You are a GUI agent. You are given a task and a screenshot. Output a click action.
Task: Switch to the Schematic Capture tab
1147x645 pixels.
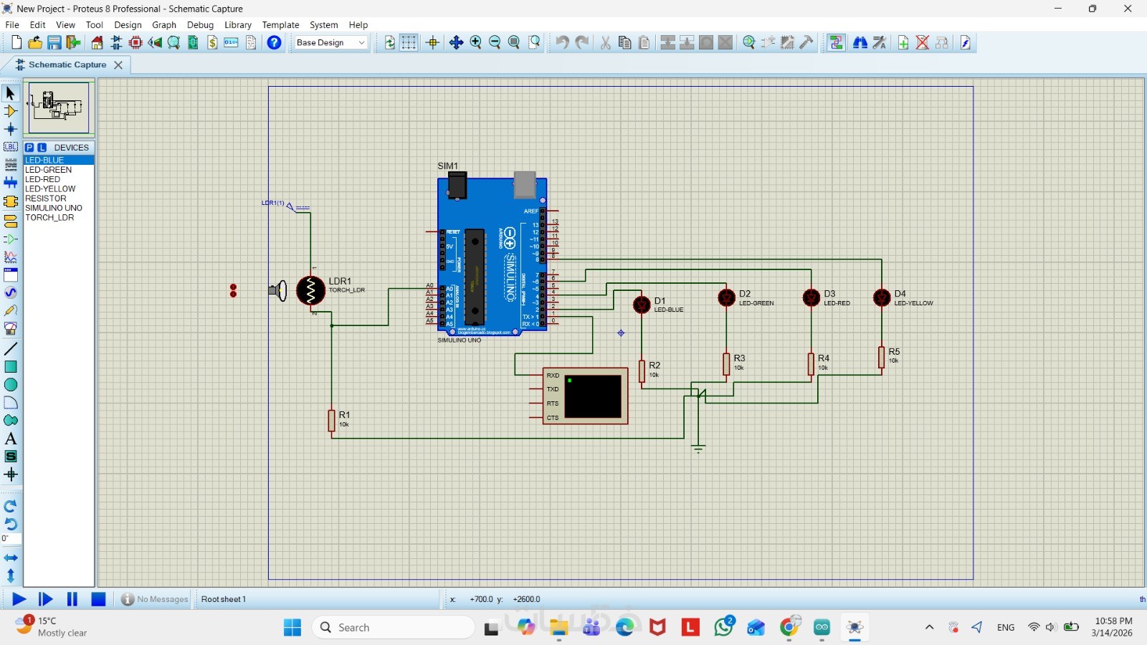(x=67, y=64)
